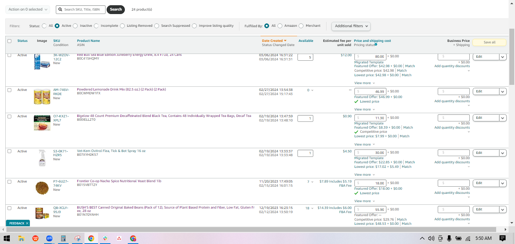Click the magnifier icon in the search box

(61, 9)
